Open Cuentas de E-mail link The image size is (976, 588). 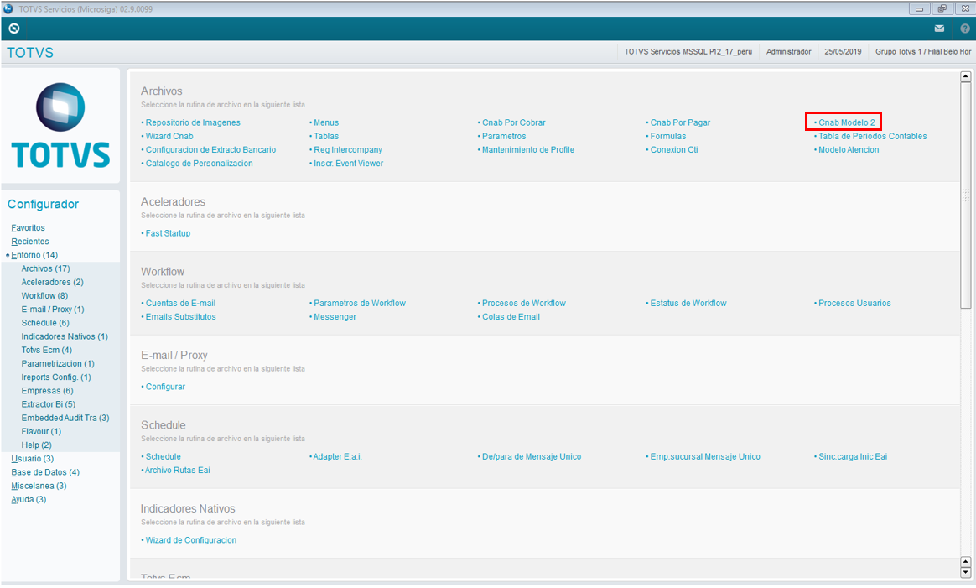click(x=180, y=304)
